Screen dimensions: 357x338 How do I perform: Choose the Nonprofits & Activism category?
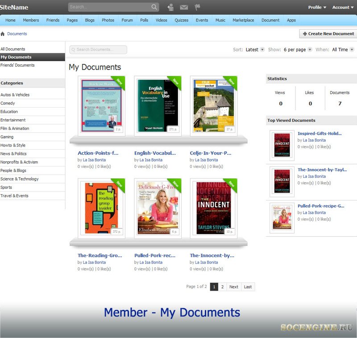pos(19,162)
